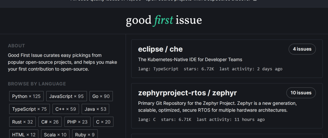Choose the PHP × 23 filter
This screenshot has height=138, width=328.
coord(78,122)
